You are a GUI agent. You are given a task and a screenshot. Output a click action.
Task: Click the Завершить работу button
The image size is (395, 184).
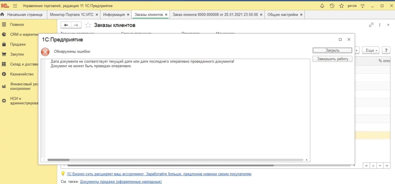332,59
